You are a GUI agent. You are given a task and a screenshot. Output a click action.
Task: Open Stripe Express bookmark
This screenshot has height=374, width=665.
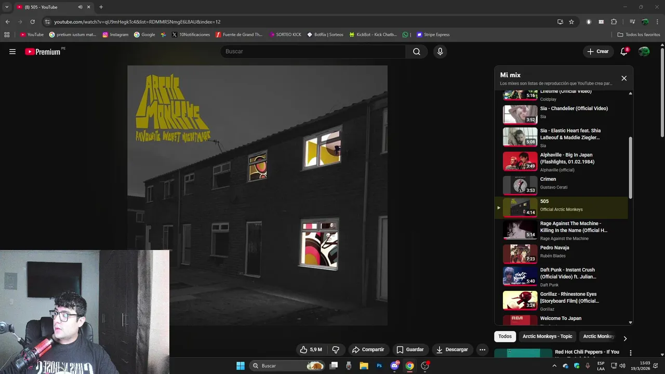click(433, 35)
